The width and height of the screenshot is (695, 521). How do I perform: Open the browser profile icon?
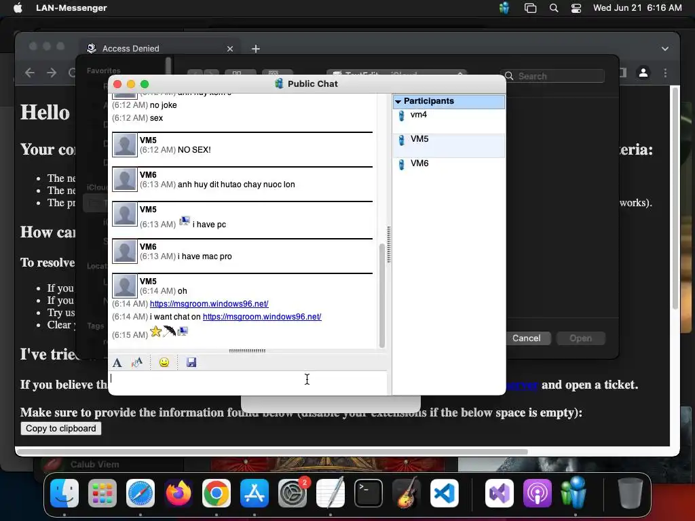click(x=643, y=73)
